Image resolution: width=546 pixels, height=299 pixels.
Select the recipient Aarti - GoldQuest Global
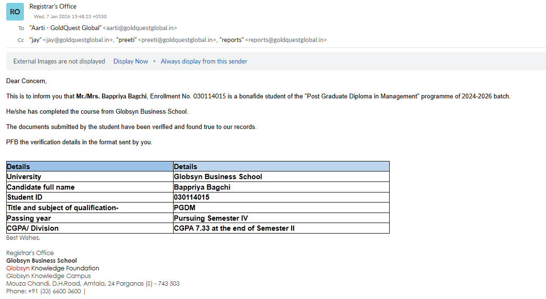click(x=65, y=28)
